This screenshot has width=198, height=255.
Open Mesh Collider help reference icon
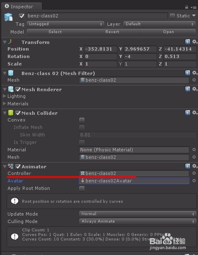pos(188,113)
